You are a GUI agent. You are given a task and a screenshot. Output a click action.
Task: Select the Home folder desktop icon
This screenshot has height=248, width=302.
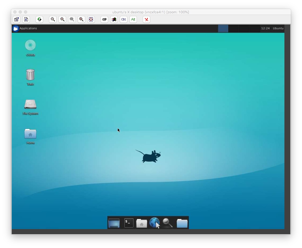coord(30,136)
